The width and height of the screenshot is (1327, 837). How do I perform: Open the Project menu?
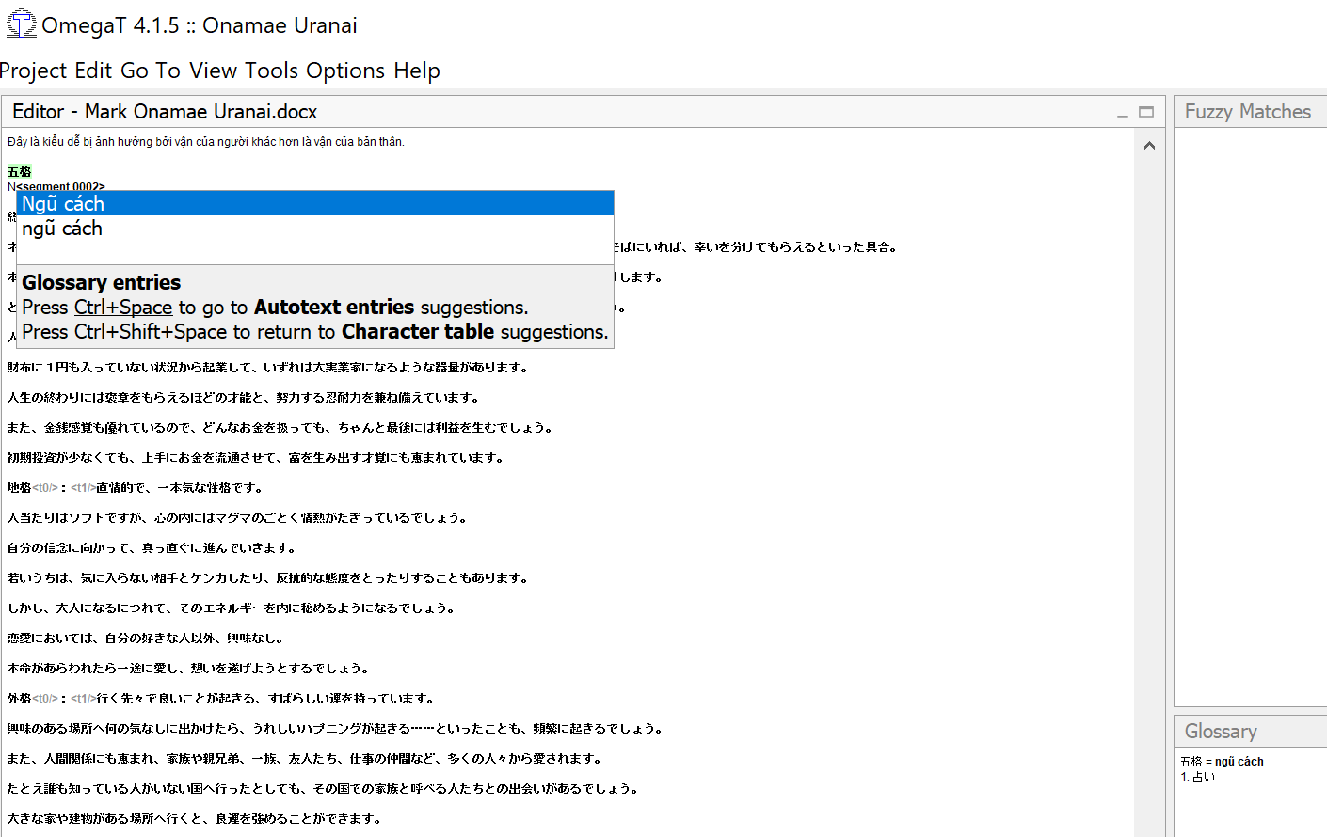(x=34, y=71)
